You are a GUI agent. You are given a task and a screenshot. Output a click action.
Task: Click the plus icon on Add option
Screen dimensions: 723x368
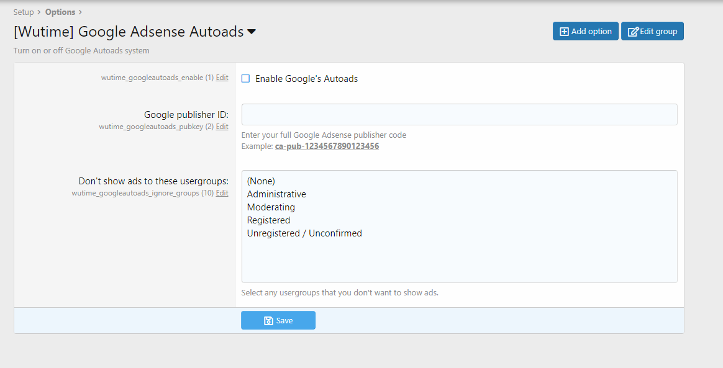[564, 32]
